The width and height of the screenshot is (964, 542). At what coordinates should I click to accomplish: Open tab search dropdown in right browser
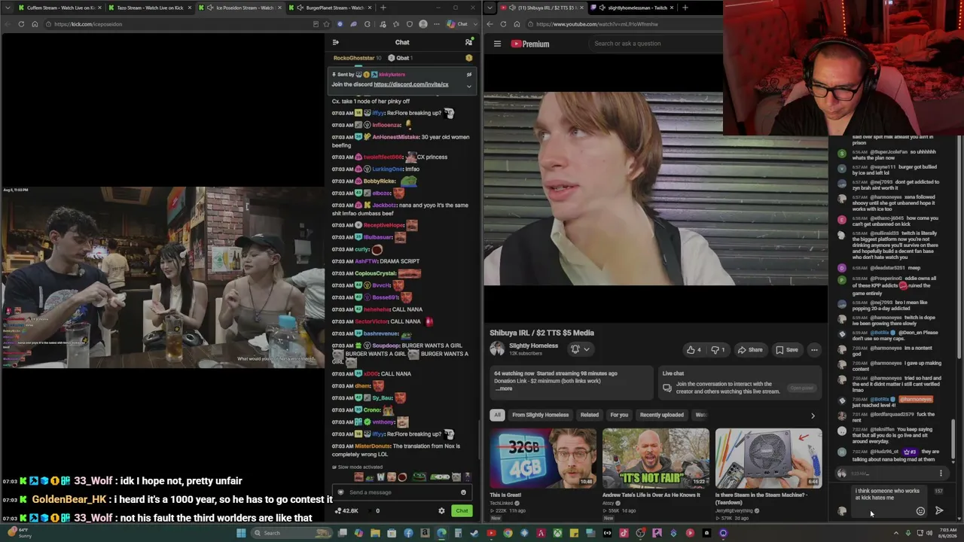coord(490,8)
